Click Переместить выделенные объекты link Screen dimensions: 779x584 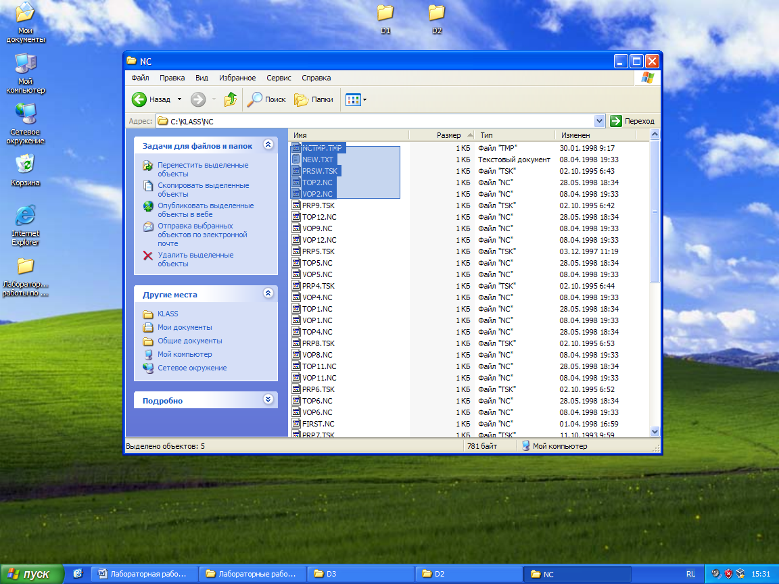click(203, 170)
